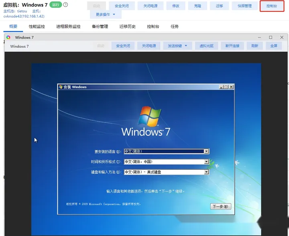Click the 虚拟机: Windows 7 title text
Viewport: 289px width, 236px height.
(25, 5)
